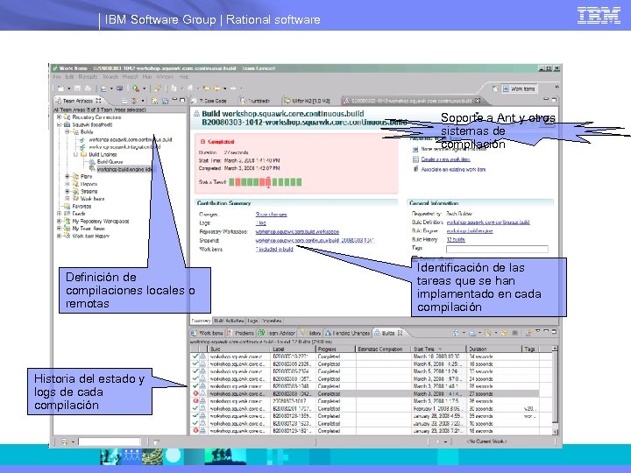Click into the Tags input field
This screenshot has height=473, width=631.
tap(497, 249)
